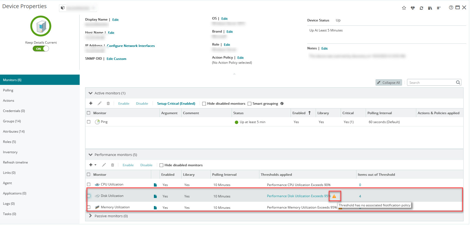This screenshot has height=227, width=472.
Task: Check Hide disabled monitors in Performance monitors
Action: [x=161, y=165]
